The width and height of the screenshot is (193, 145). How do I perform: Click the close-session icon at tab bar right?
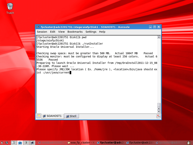pyautogui.click(x=158, y=116)
